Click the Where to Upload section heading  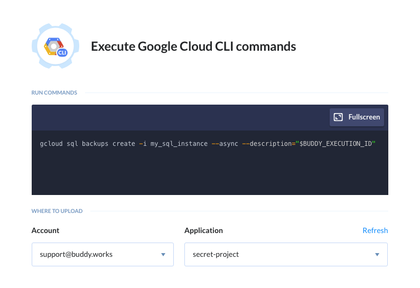pyautogui.click(x=57, y=211)
